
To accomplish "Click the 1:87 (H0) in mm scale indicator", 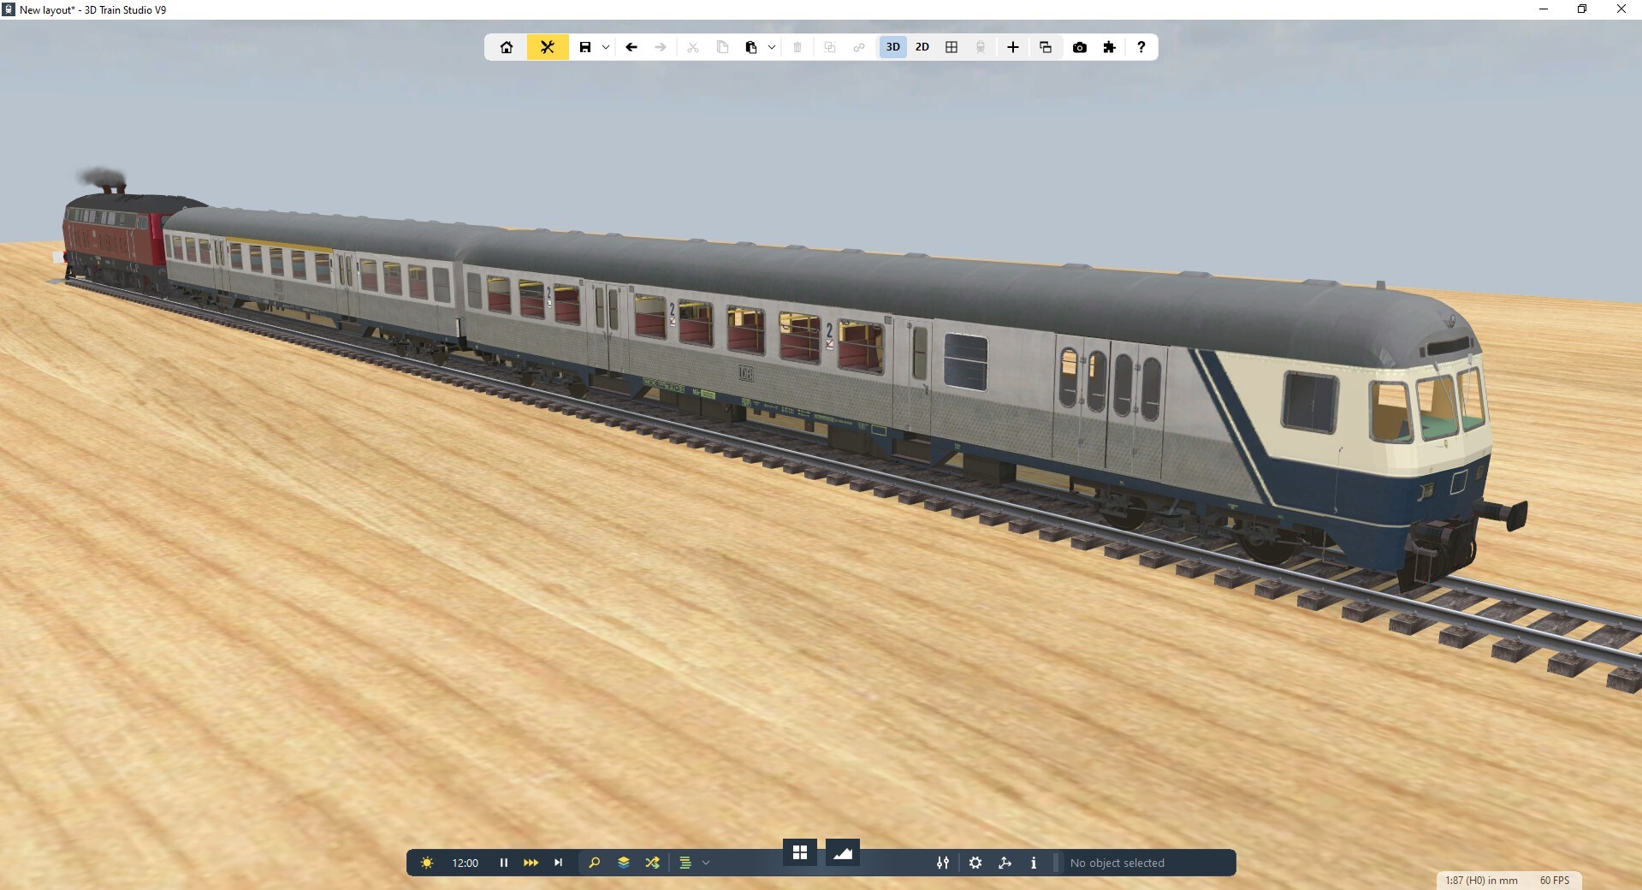I will [x=1482, y=880].
